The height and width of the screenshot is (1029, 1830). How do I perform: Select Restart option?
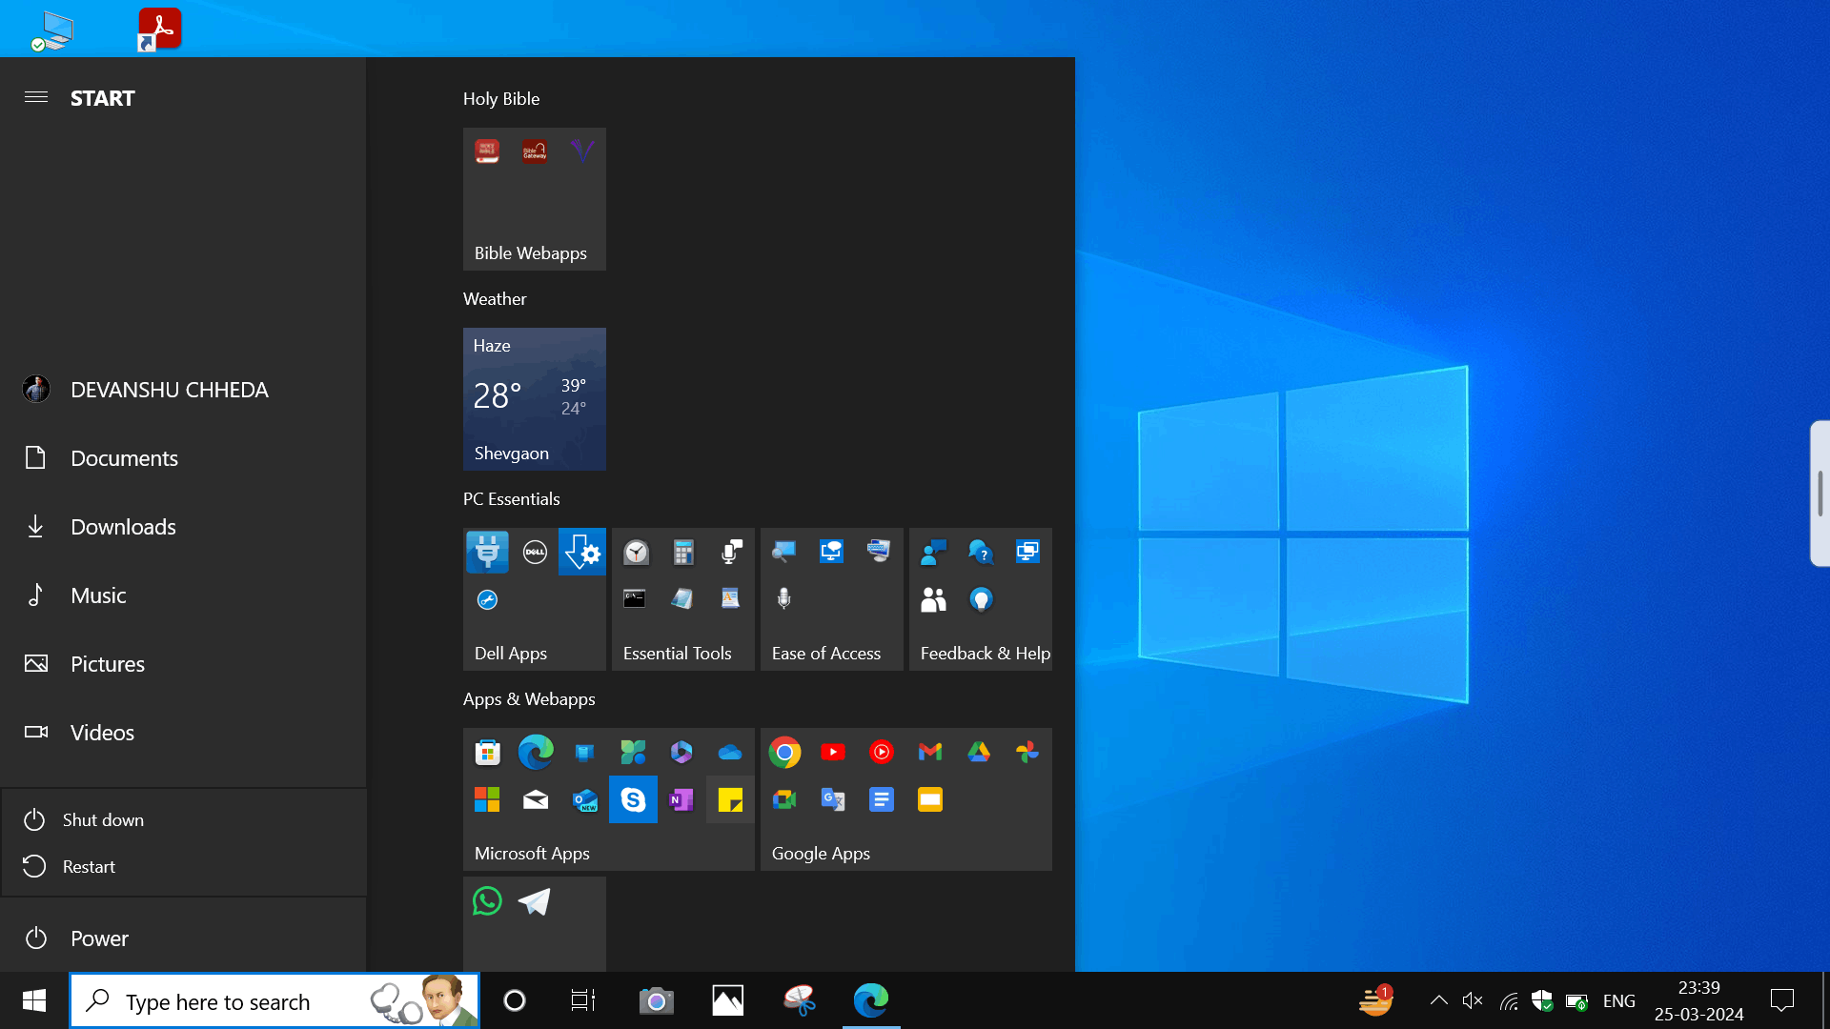(89, 867)
